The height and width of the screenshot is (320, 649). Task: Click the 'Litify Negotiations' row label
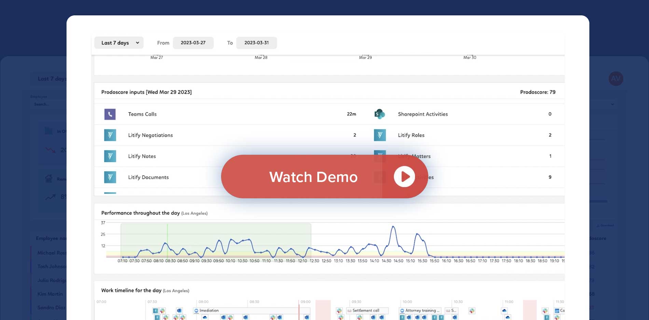(x=150, y=135)
